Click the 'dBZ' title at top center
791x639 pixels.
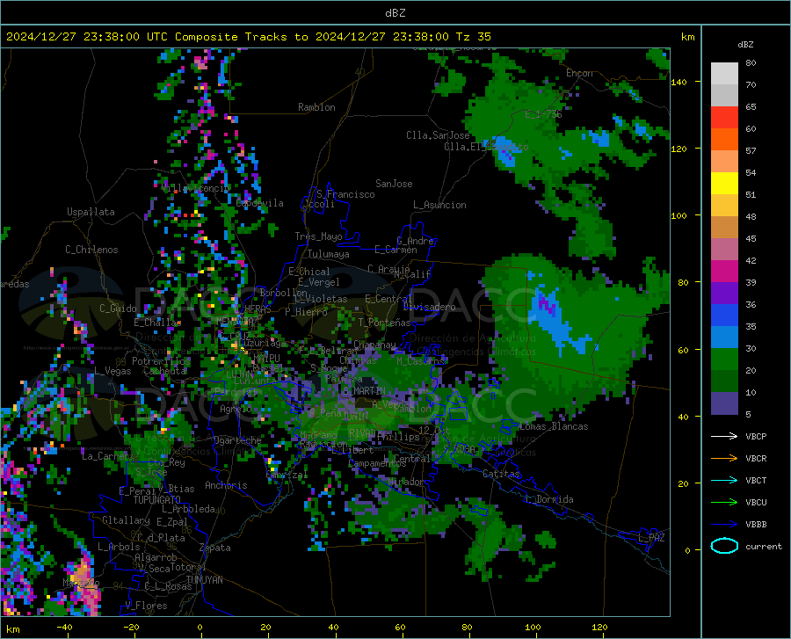(x=395, y=13)
